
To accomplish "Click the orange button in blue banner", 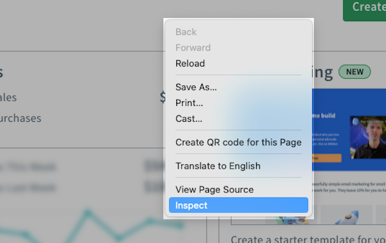I will coord(327,158).
